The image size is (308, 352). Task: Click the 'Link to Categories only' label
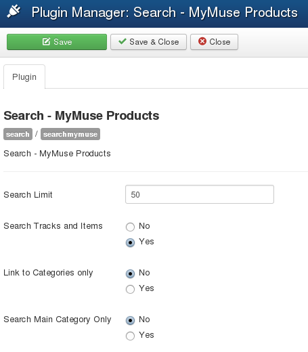(48, 273)
